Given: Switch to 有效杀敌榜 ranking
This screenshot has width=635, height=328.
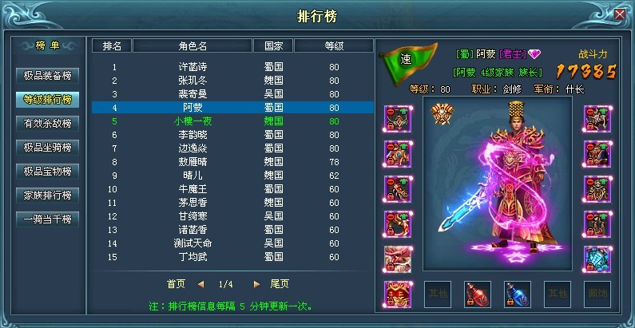Looking at the screenshot, I should coord(47,124).
